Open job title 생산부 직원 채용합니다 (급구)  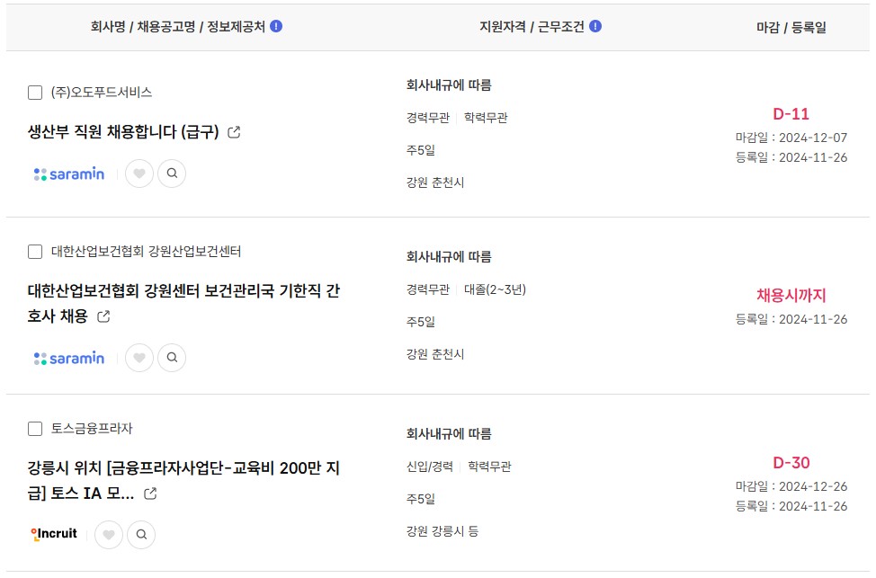[123, 132]
